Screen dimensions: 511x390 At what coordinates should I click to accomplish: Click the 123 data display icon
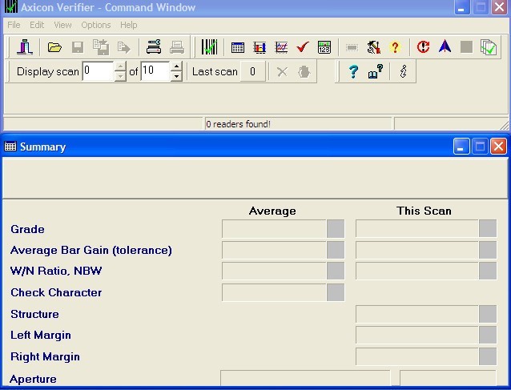(324, 47)
